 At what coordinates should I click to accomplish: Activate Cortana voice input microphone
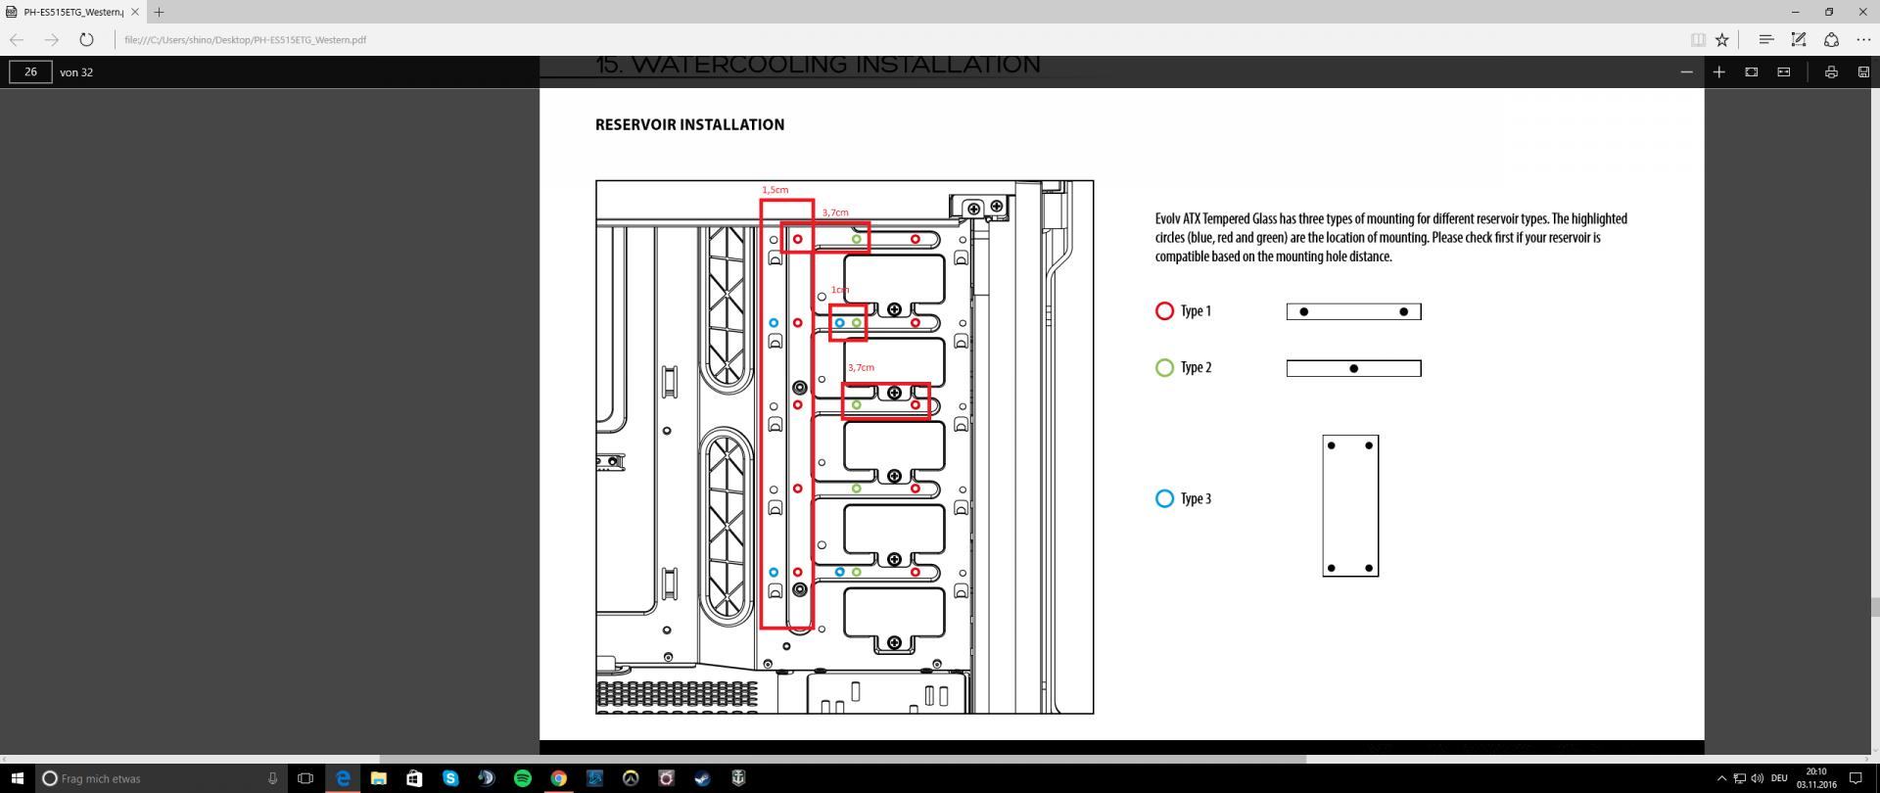point(272,778)
